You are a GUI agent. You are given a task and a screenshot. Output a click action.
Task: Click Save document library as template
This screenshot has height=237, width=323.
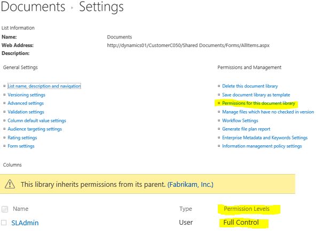point(256,94)
